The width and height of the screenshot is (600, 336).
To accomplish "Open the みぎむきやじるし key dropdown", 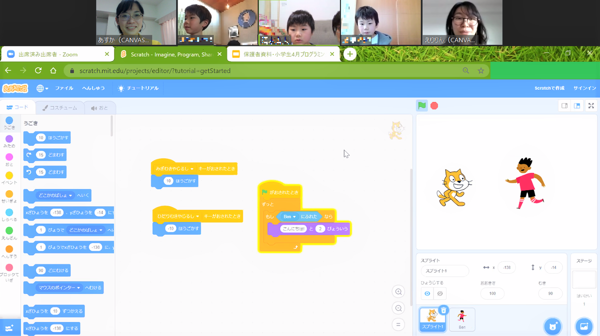I will (x=192, y=169).
